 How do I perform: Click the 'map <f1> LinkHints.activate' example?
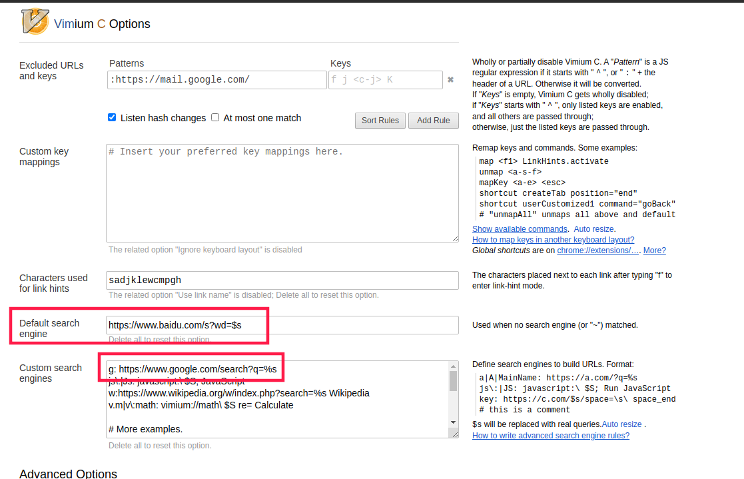point(544,161)
